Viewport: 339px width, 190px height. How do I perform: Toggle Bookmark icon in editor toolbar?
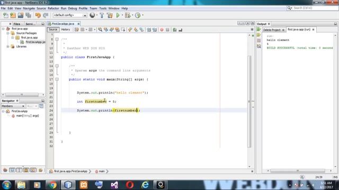click(141, 30)
